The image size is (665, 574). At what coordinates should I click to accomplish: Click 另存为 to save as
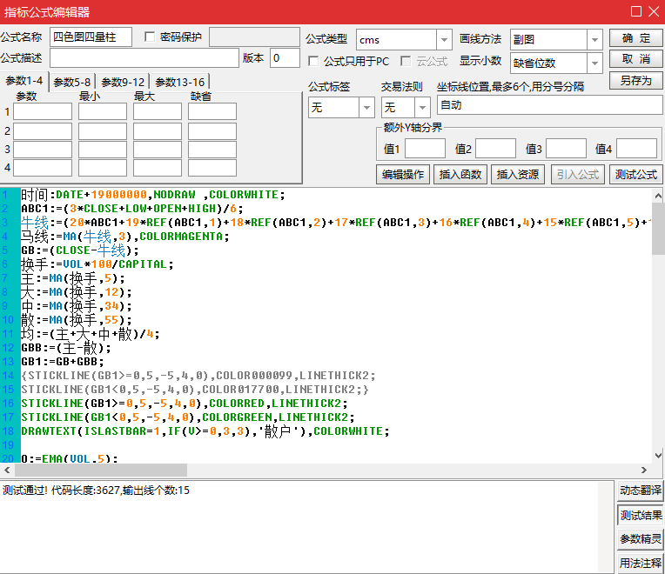(635, 80)
